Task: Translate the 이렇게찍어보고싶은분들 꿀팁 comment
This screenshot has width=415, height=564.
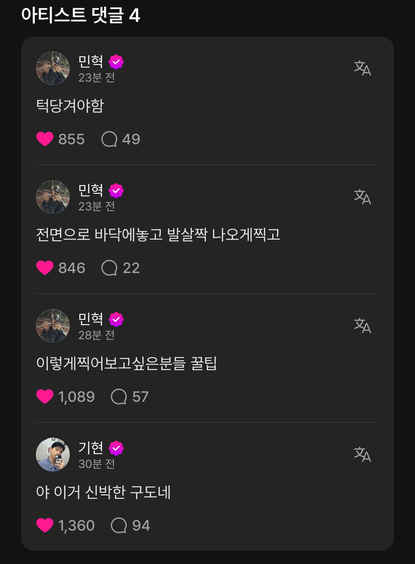Action: click(362, 326)
